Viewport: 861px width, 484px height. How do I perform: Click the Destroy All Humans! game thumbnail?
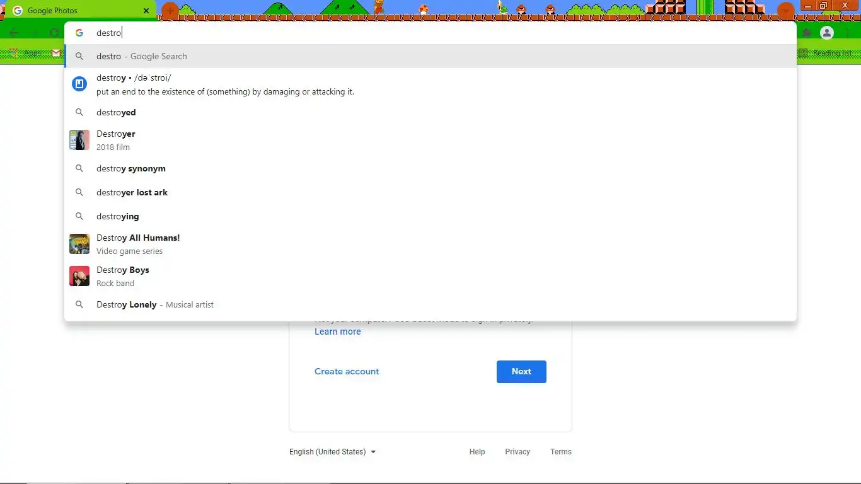click(x=79, y=244)
